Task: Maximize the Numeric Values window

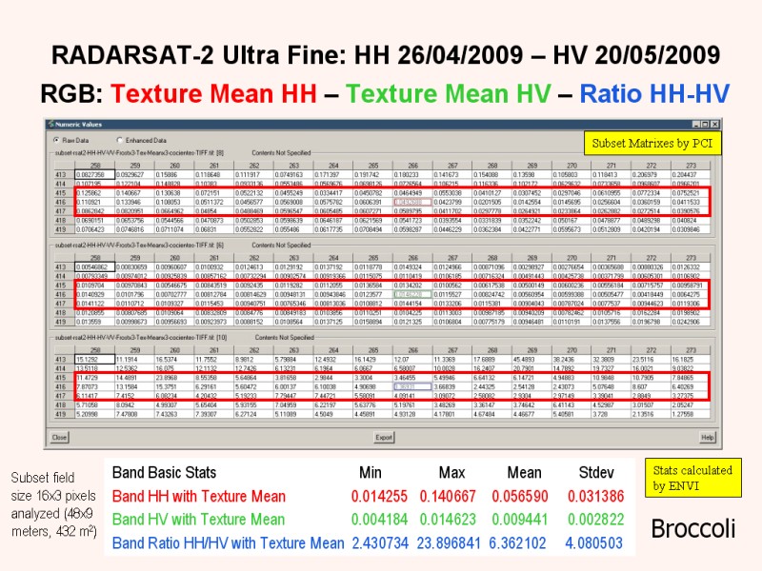Action: pos(704,125)
